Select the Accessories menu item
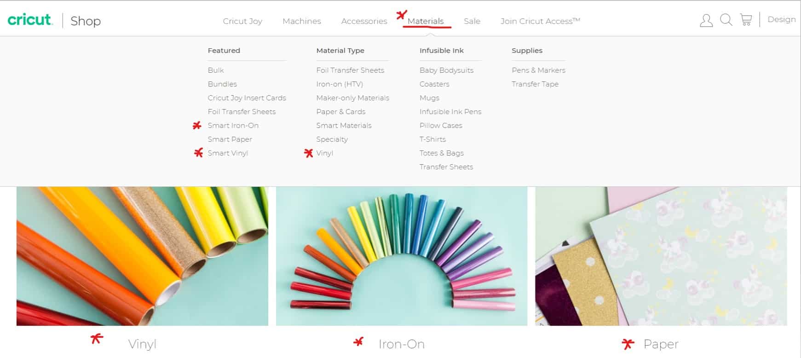801x358 pixels. (x=364, y=21)
